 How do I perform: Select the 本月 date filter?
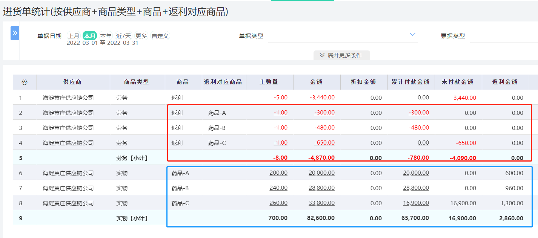(x=90, y=35)
